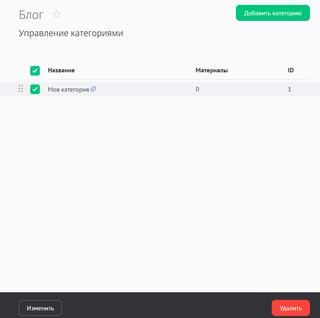Click the Управление категориями subtitle

point(71,33)
